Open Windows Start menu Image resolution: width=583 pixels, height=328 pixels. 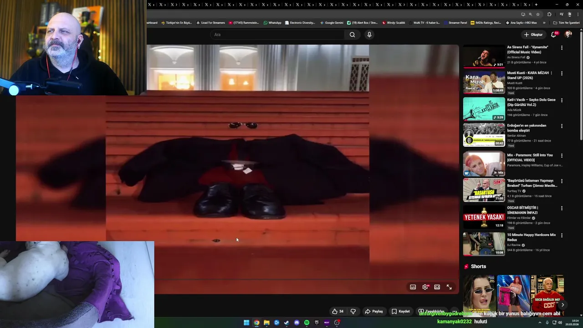pos(246,323)
